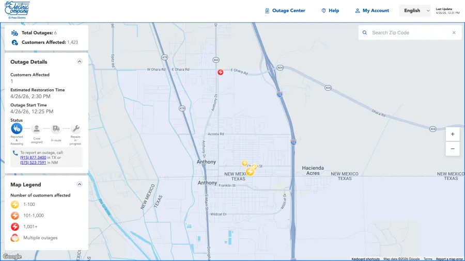Click the search magnifier icon
This screenshot has width=465, height=261.
365,32
